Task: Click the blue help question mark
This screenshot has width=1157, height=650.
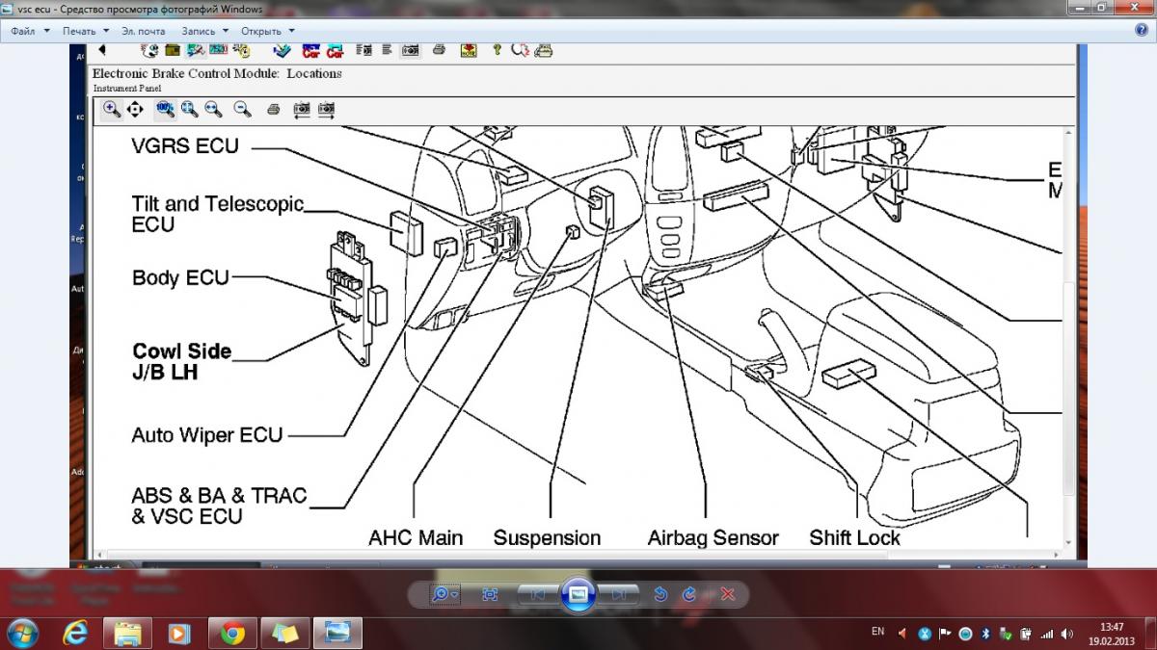Action: point(1142,30)
